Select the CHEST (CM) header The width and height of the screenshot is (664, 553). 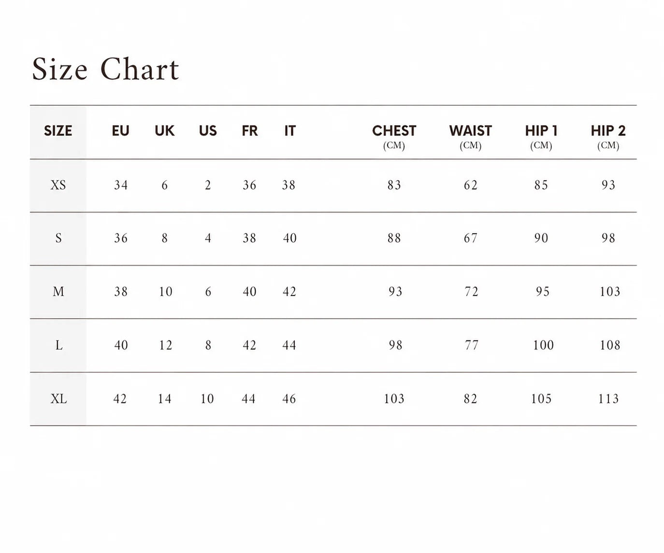(x=394, y=137)
